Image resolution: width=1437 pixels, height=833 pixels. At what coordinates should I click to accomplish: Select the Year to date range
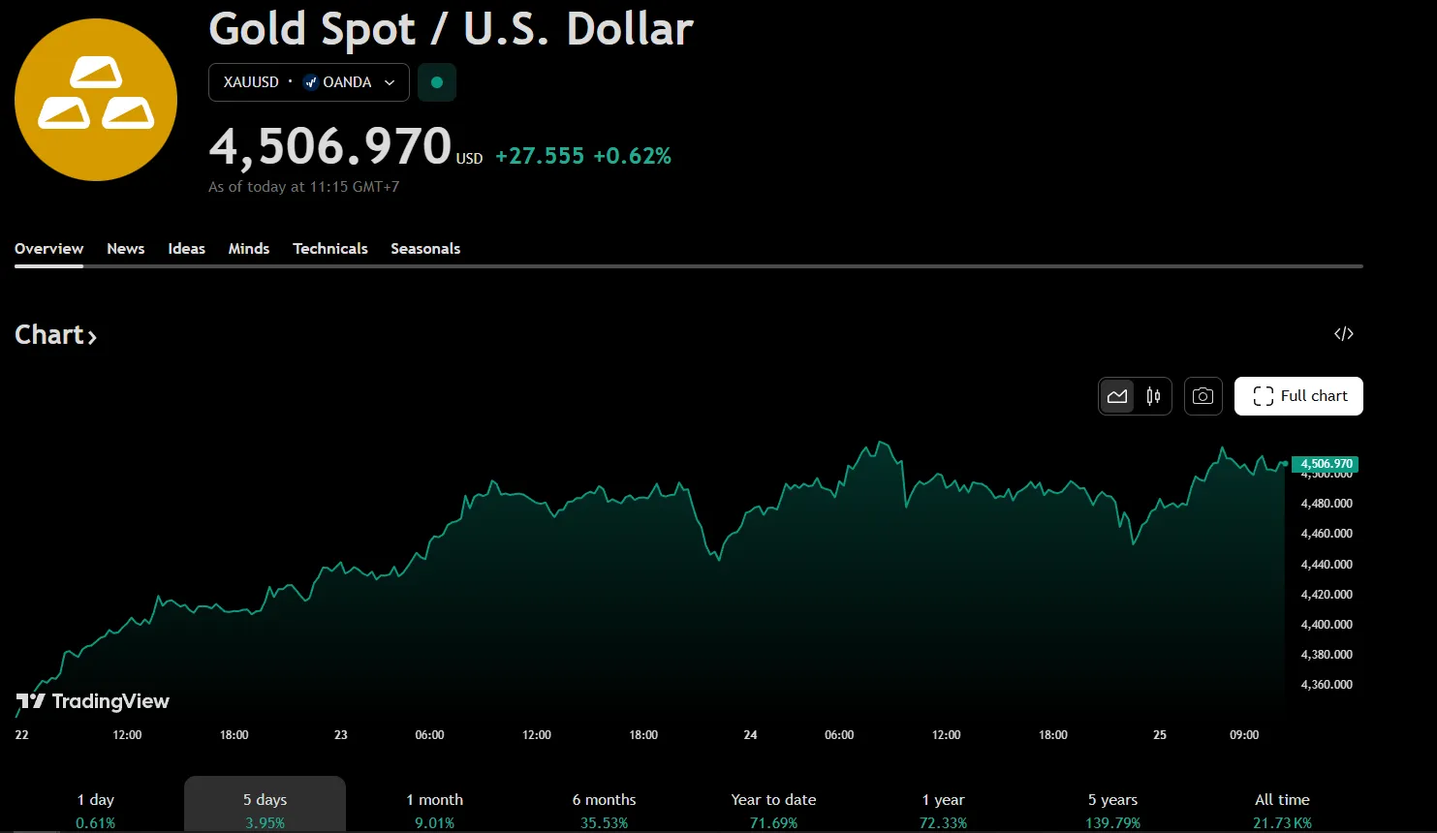pos(773,809)
